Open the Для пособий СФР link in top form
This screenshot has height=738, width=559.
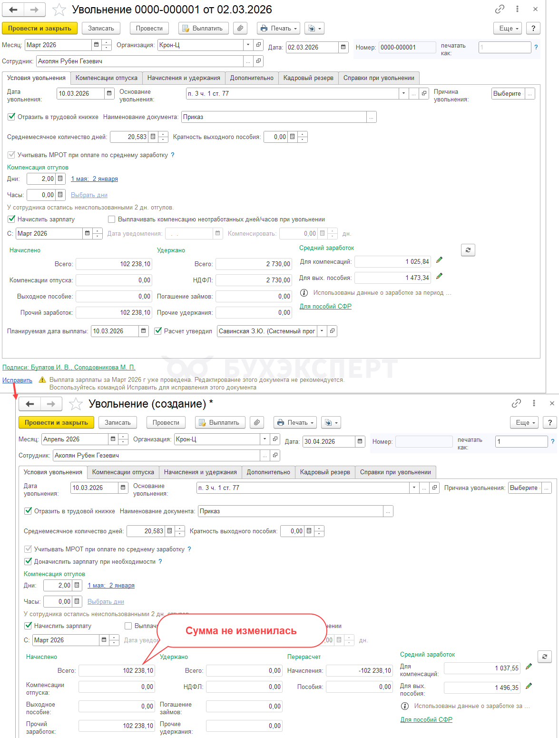click(325, 306)
